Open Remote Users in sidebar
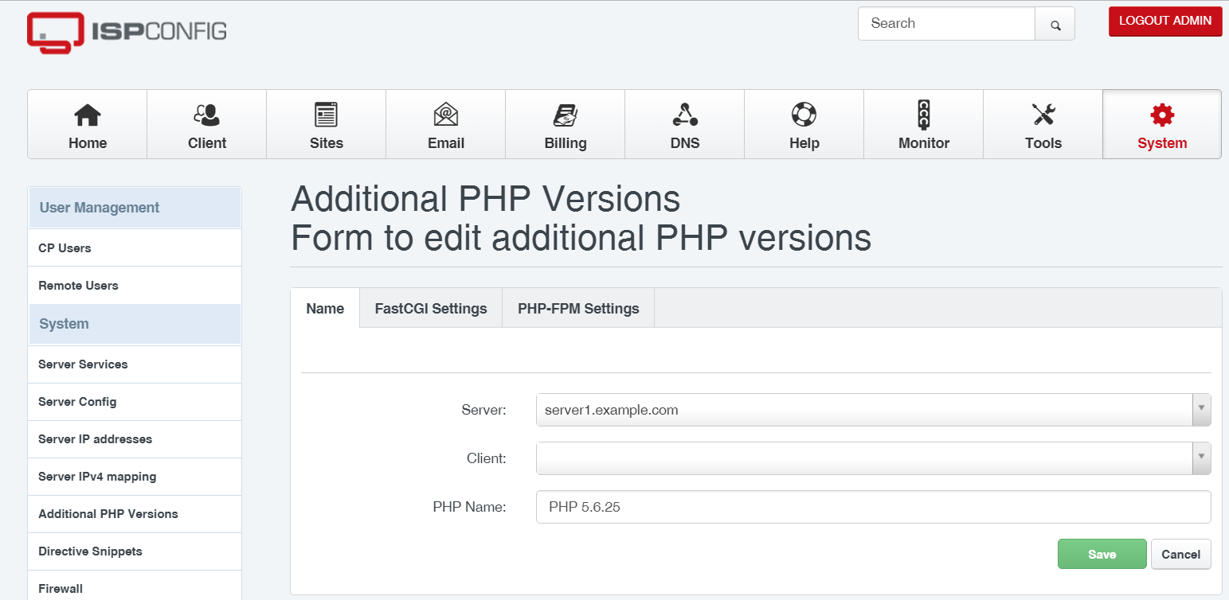 [x=135, y=286]
